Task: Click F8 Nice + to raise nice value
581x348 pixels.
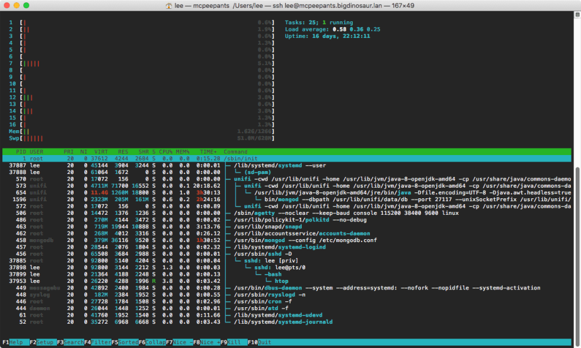Action: 207,342
